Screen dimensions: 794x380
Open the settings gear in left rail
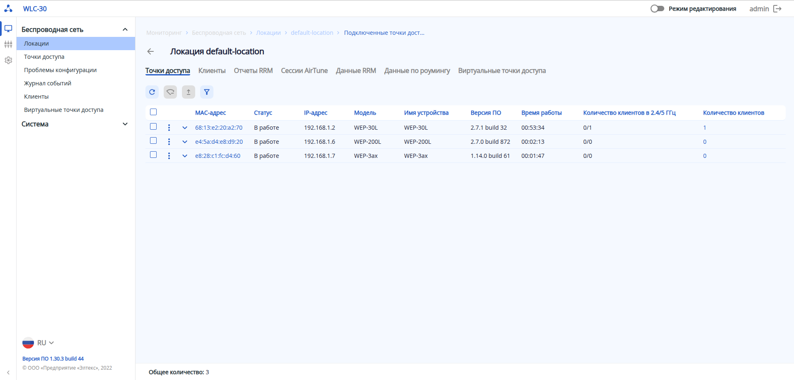pos(8,61)
